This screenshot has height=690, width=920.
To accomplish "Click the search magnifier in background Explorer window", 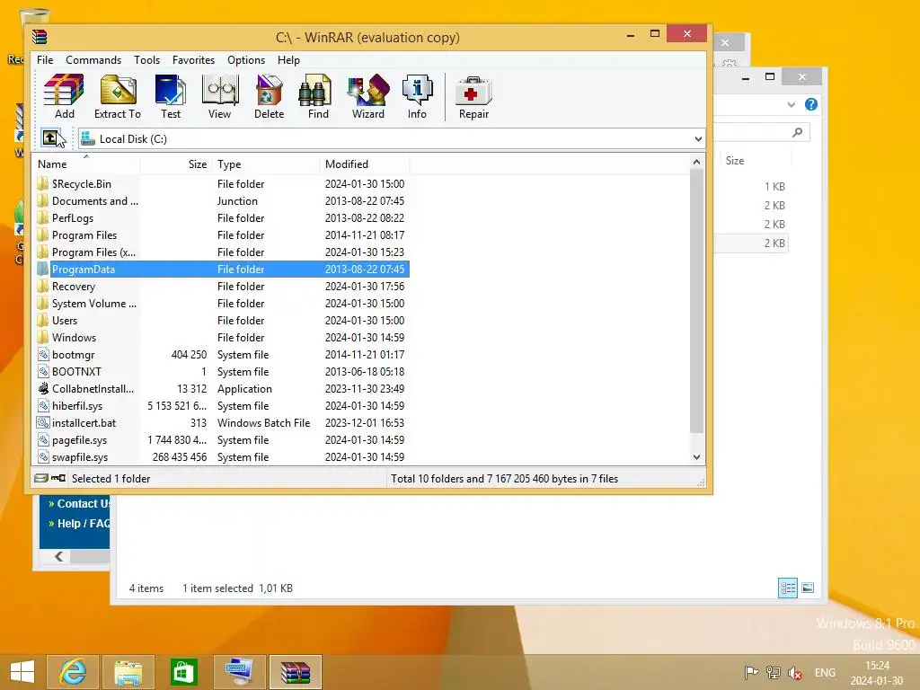I will click(797, 133).
